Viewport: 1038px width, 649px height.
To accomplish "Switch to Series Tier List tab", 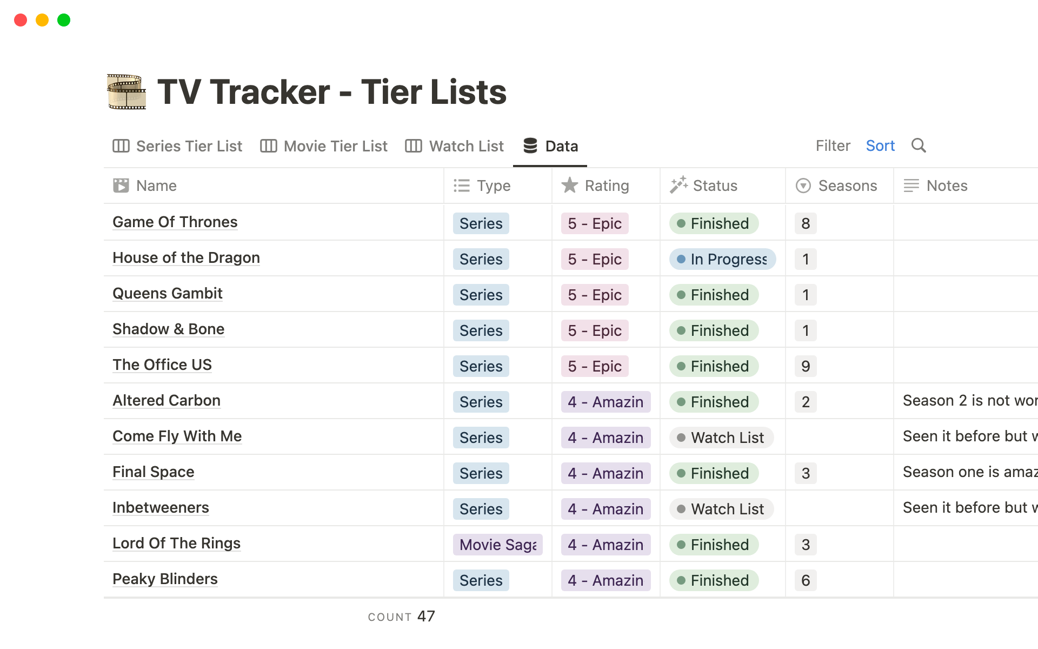I will click(179, 146).
